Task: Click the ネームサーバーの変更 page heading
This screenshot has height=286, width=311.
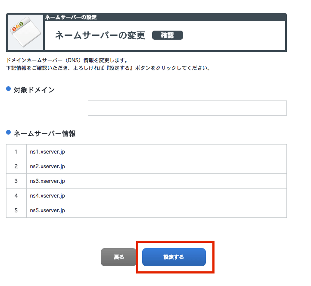Action: tap(100, 35)
